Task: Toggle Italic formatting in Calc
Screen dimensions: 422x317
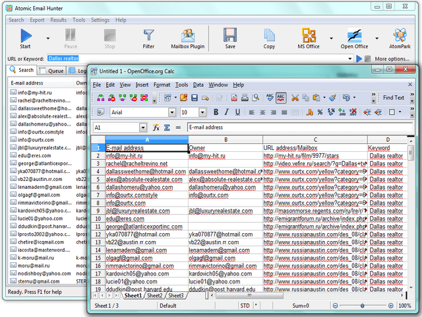Action: [x=226, y=112]
